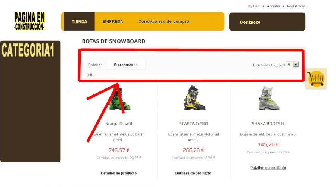The height and width of the screenshot is (187, 336).
Task: Click the green Scarpa Dinafit boot image
Action: click(x=119, y=99)
